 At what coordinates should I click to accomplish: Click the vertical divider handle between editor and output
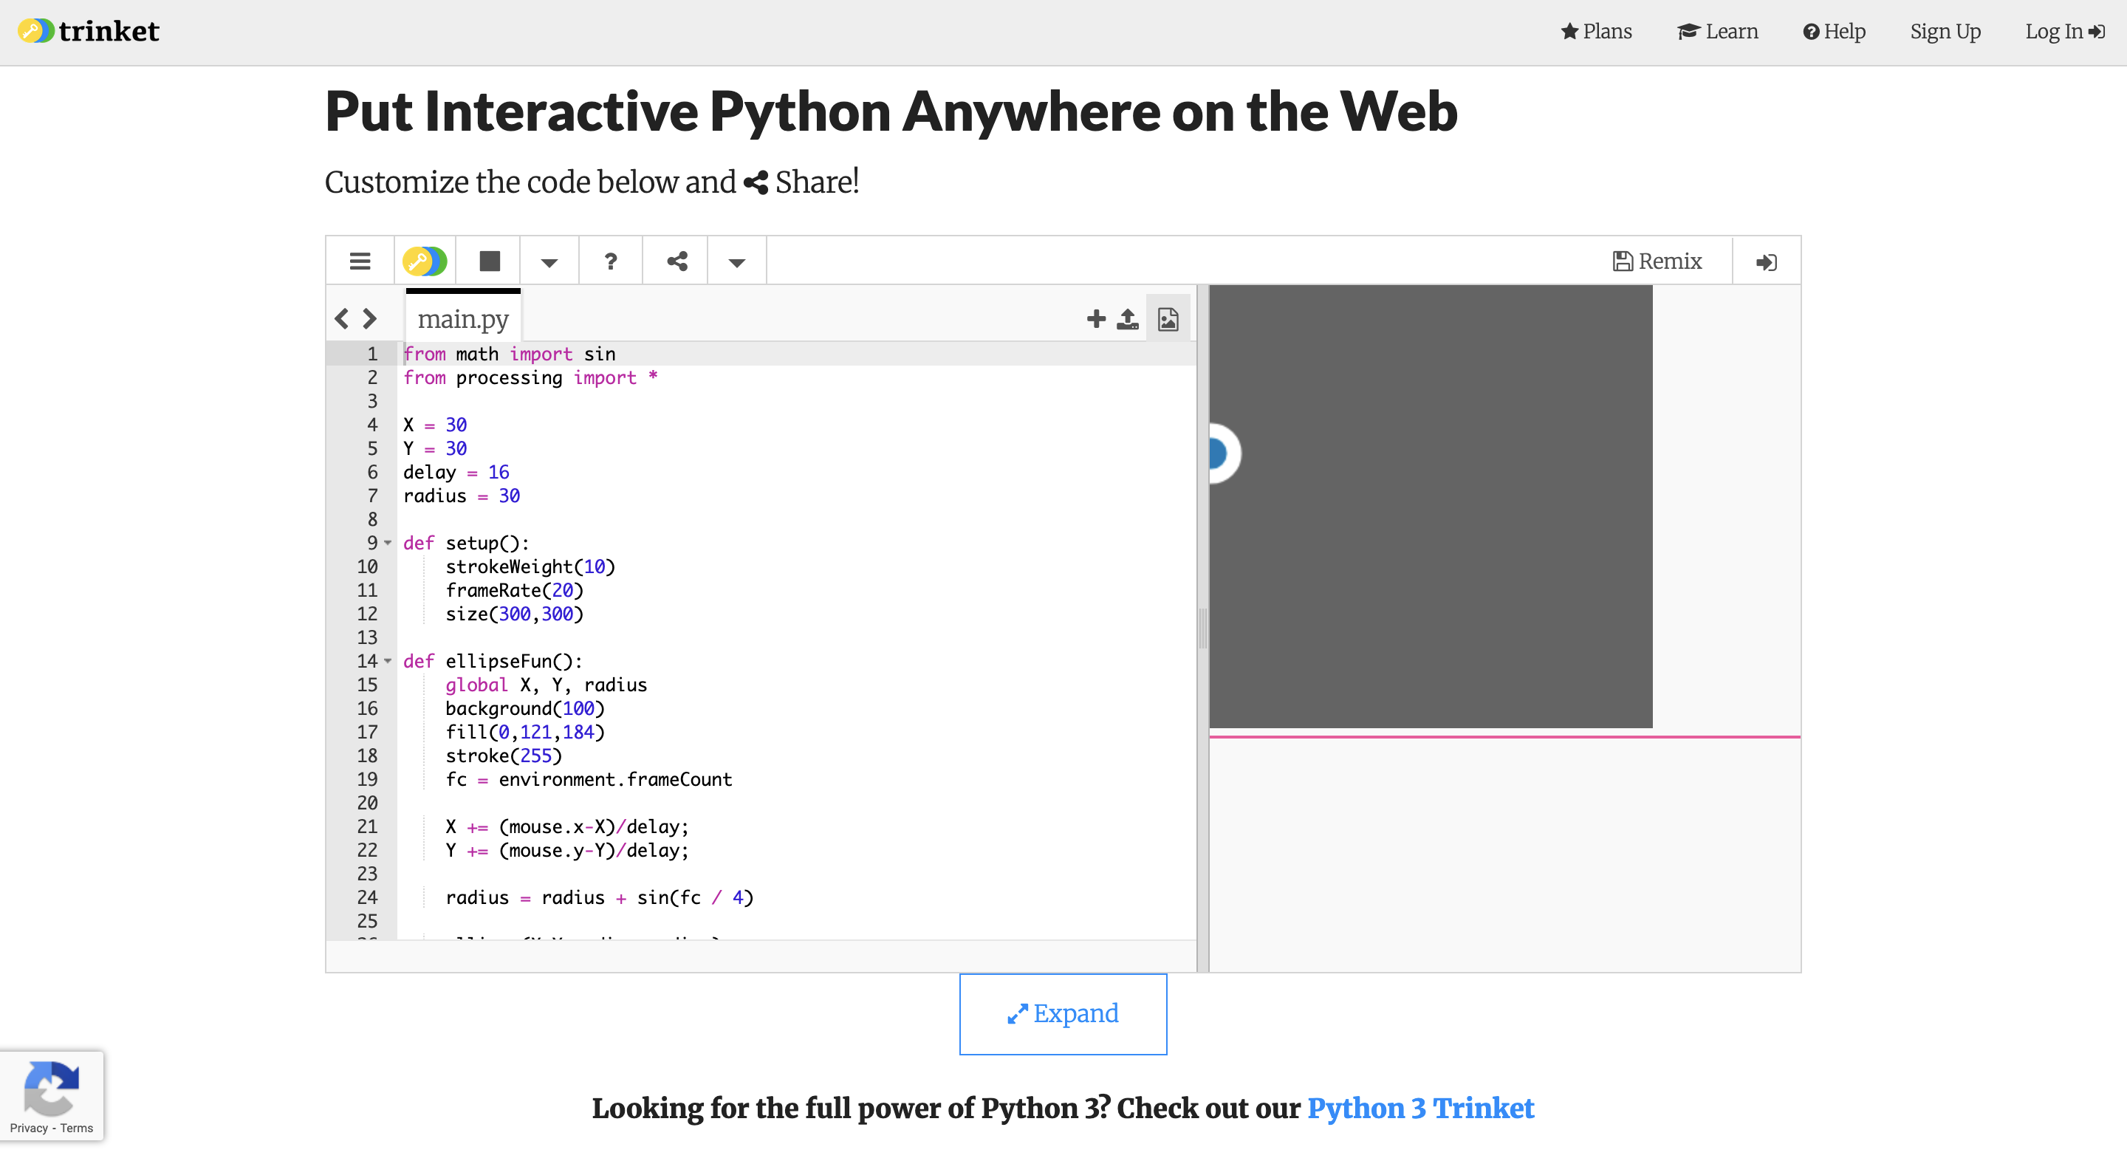coord(1202,629)
